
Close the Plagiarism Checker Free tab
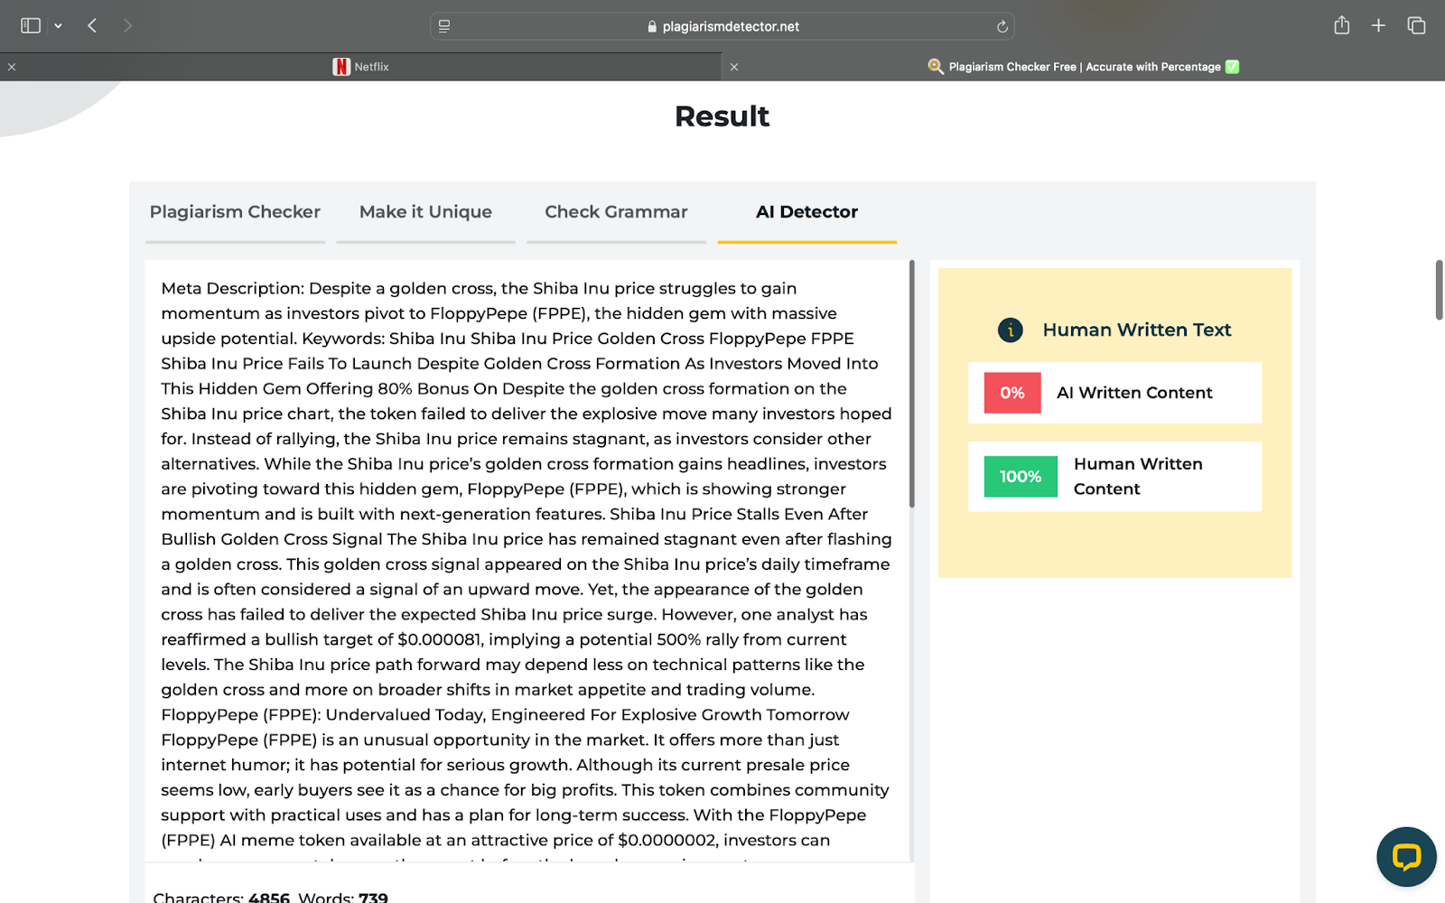click(x=734, y=67)
